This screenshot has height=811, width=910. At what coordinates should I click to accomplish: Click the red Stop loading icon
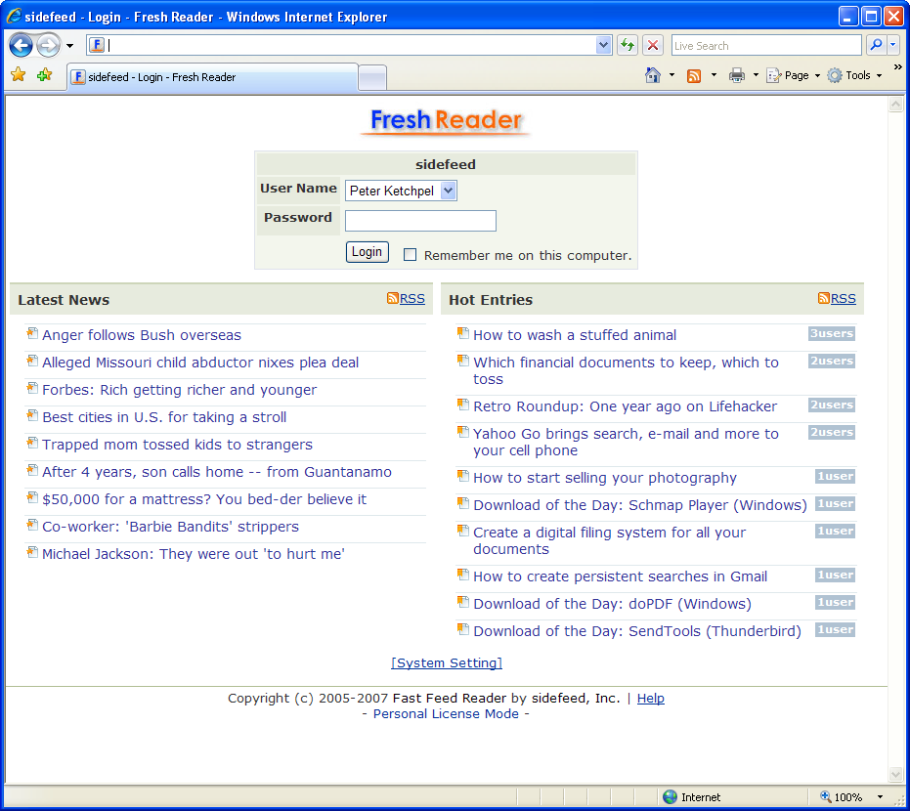653,45
